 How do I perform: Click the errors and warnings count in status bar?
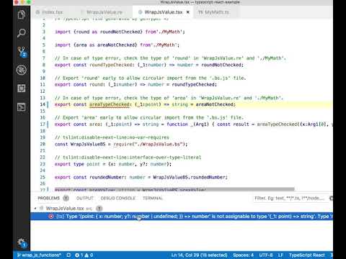coord(84,255)
